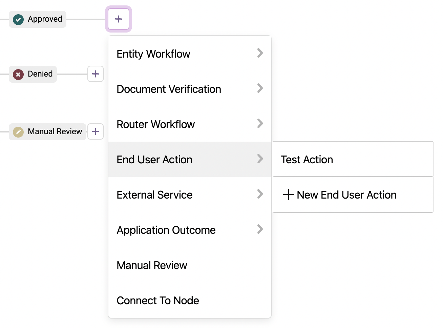Expand the chevron beside Router Workflow
This screenshot has width=443, height=328.
(260, 123)
